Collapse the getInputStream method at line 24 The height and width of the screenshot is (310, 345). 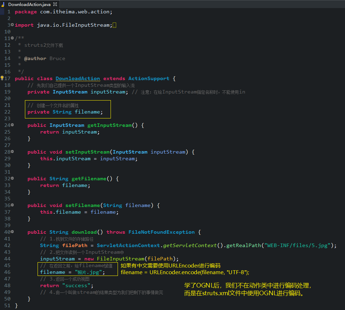[12, 125]
